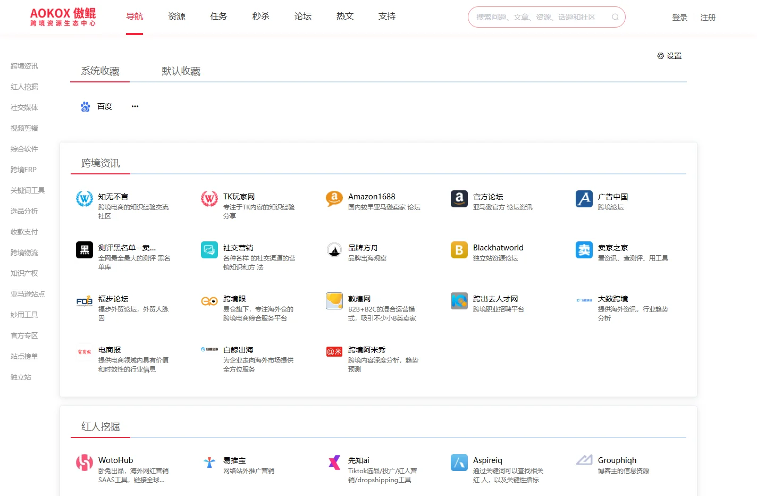Open the Blackhatworld title link

(x=498, y=248)
